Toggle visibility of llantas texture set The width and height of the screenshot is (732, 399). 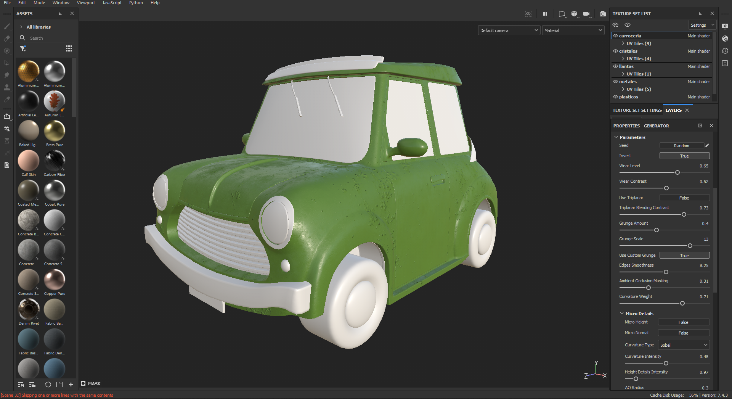pos(615,66)
